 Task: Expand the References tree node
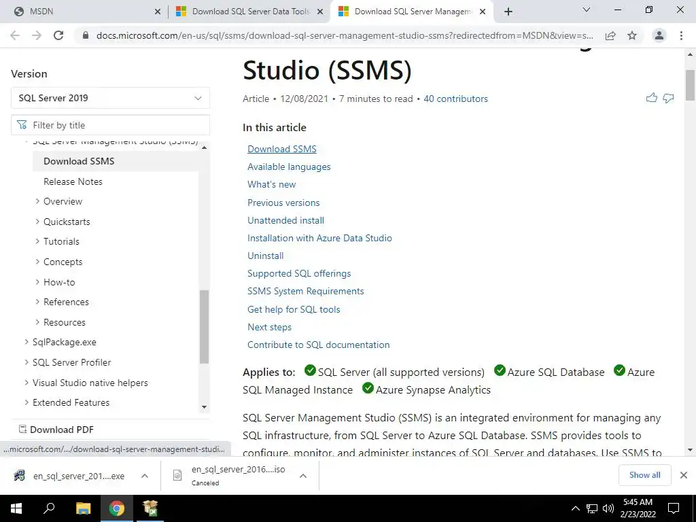click(37, 301)
